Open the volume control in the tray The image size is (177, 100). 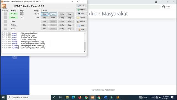pos(153,97)
